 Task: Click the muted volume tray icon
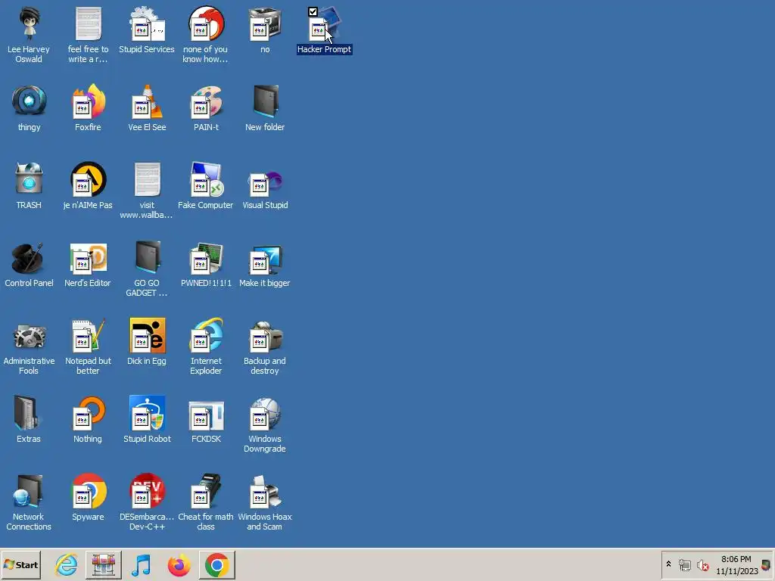pos(702,564)
